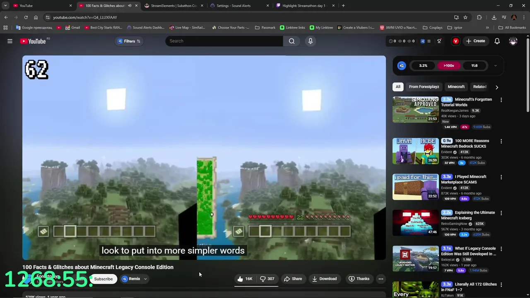
Task: Open Chrome three-dot menu
Action: tap(524, 17)
